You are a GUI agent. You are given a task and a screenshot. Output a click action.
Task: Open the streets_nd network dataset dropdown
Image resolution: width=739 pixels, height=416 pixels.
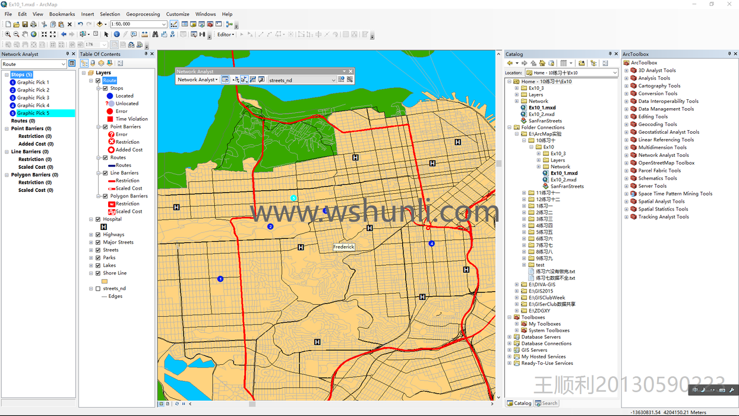tap(333, 80)
